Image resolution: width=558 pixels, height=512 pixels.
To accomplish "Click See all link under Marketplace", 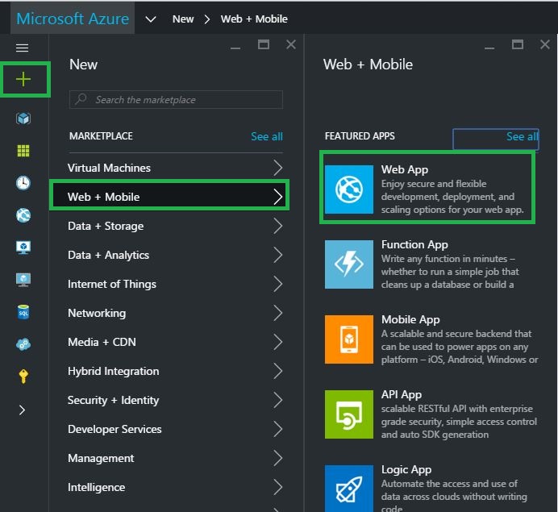I will (x=266, y=136).
